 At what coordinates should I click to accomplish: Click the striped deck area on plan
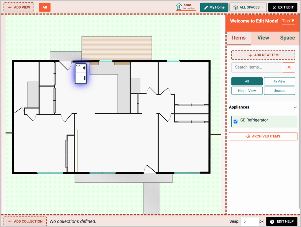[x=117, y=48]
